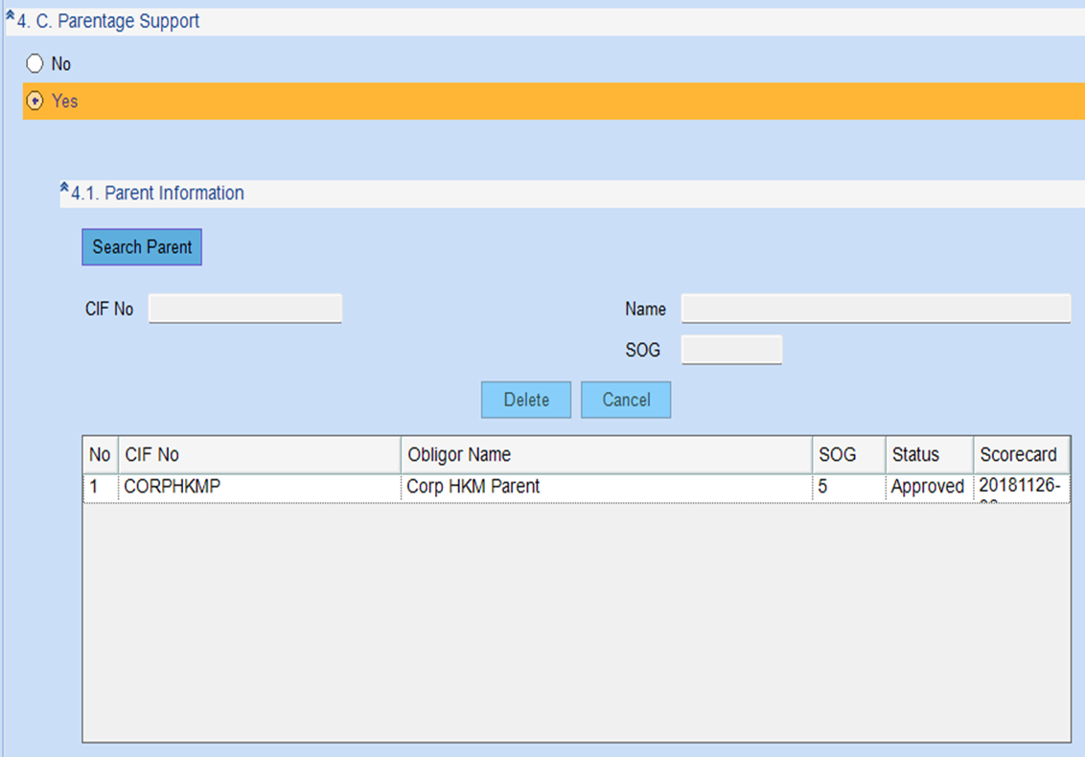Click the SOG input field
This screenshot has width=1085, height=757.
coord(731,350)
